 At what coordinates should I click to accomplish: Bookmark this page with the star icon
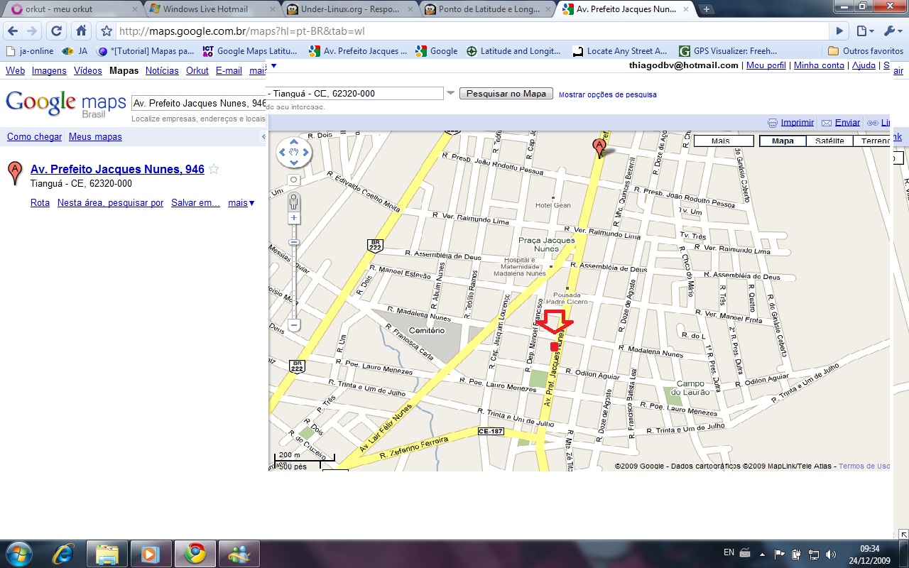(x=107, y=31)
